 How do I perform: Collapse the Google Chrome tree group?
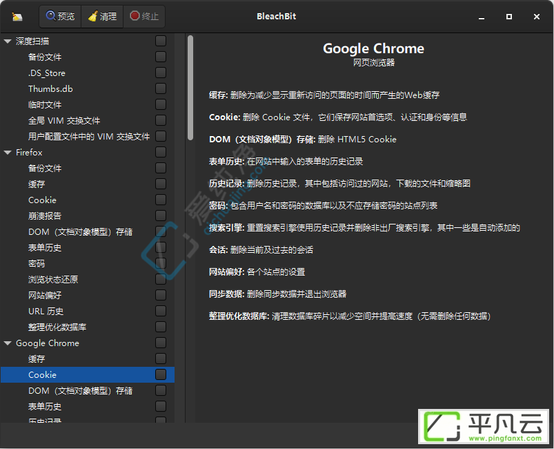pyautogui.click(x=8, y=343)
